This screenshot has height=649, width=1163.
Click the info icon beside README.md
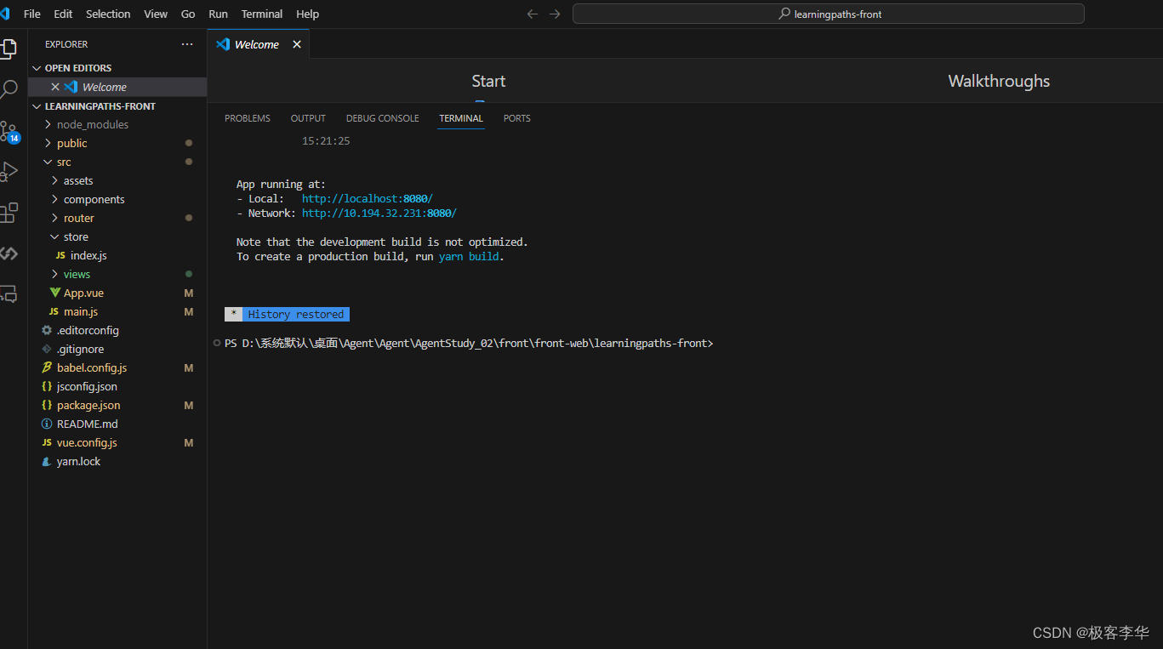[47, 424]
